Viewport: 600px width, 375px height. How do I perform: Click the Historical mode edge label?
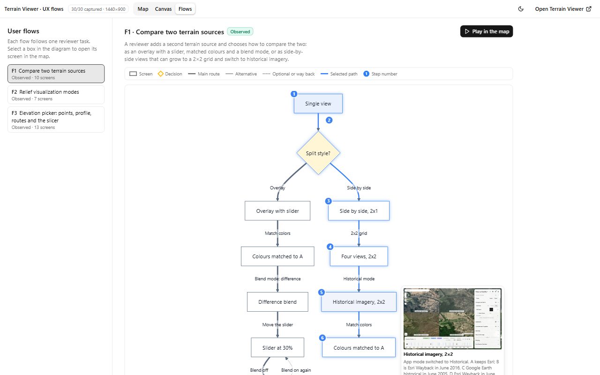pyautogui.click(x=359, y=279)
